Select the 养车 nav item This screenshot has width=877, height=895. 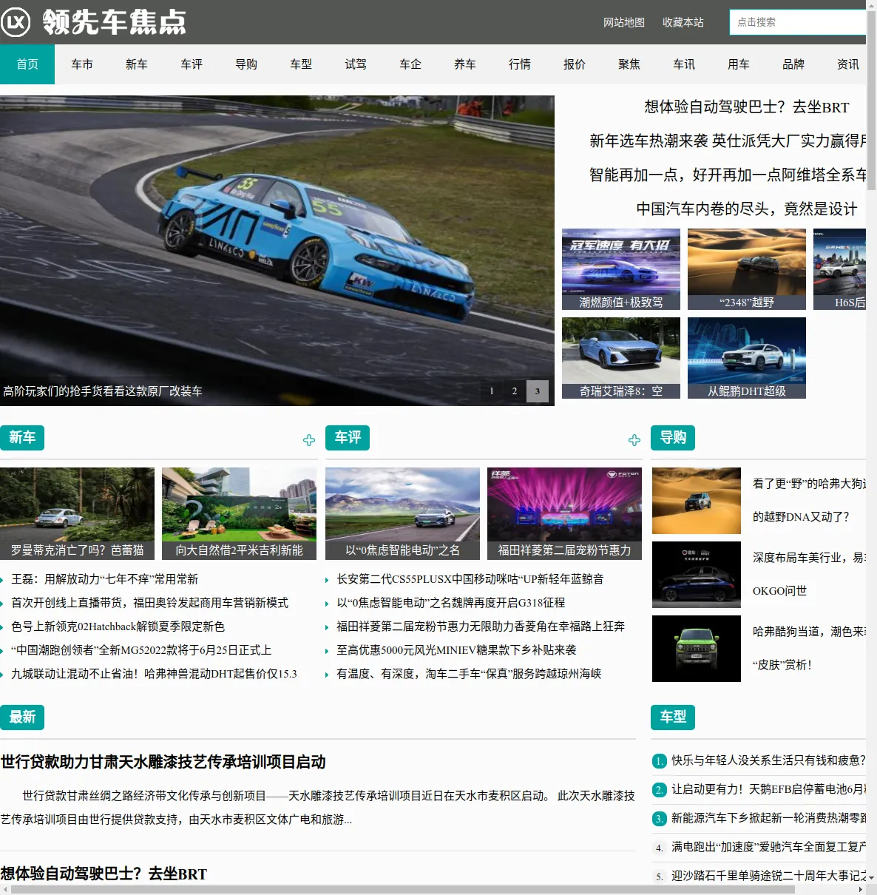(465, 64)
